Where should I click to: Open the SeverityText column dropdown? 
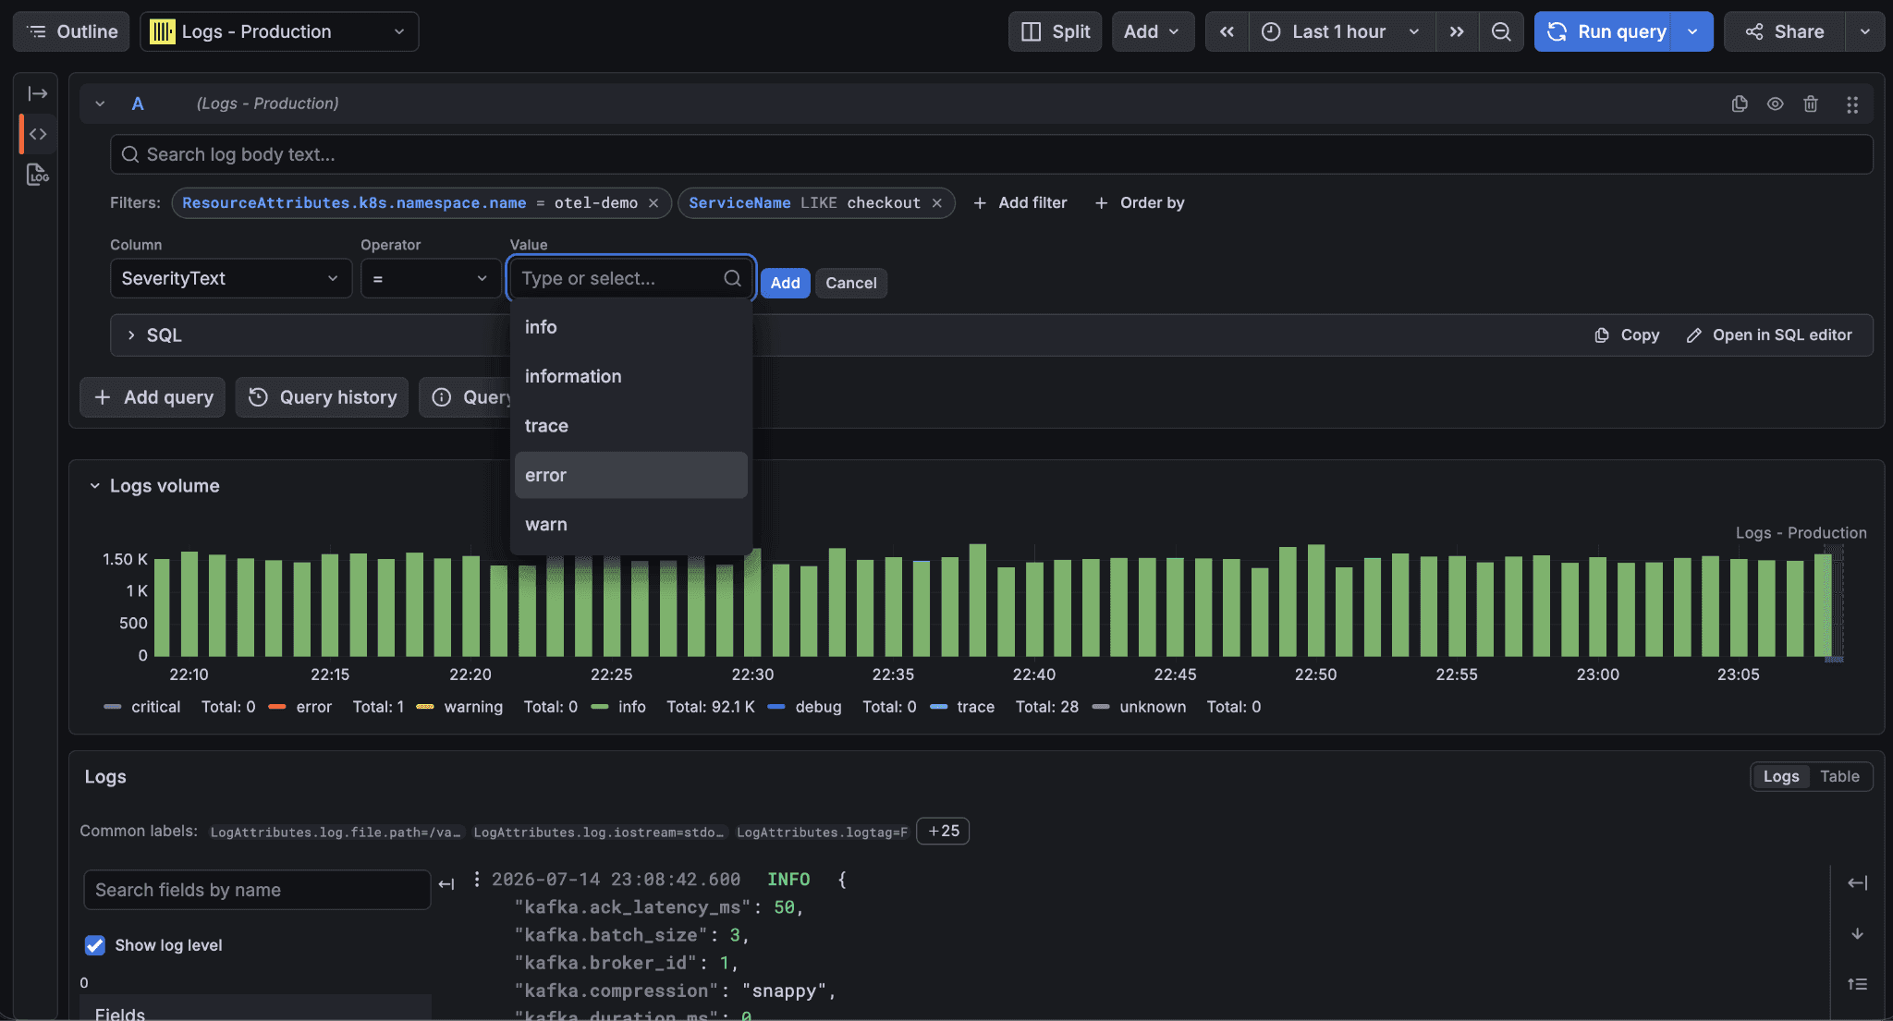230,278
